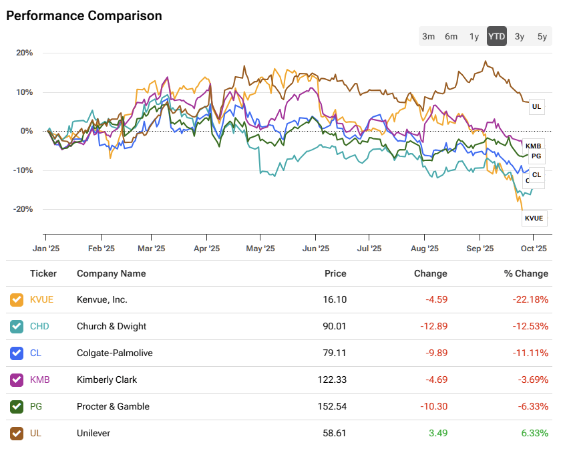
Task: Hide the Kimberly Clark line via its checkbox
Action: (17, 380)
